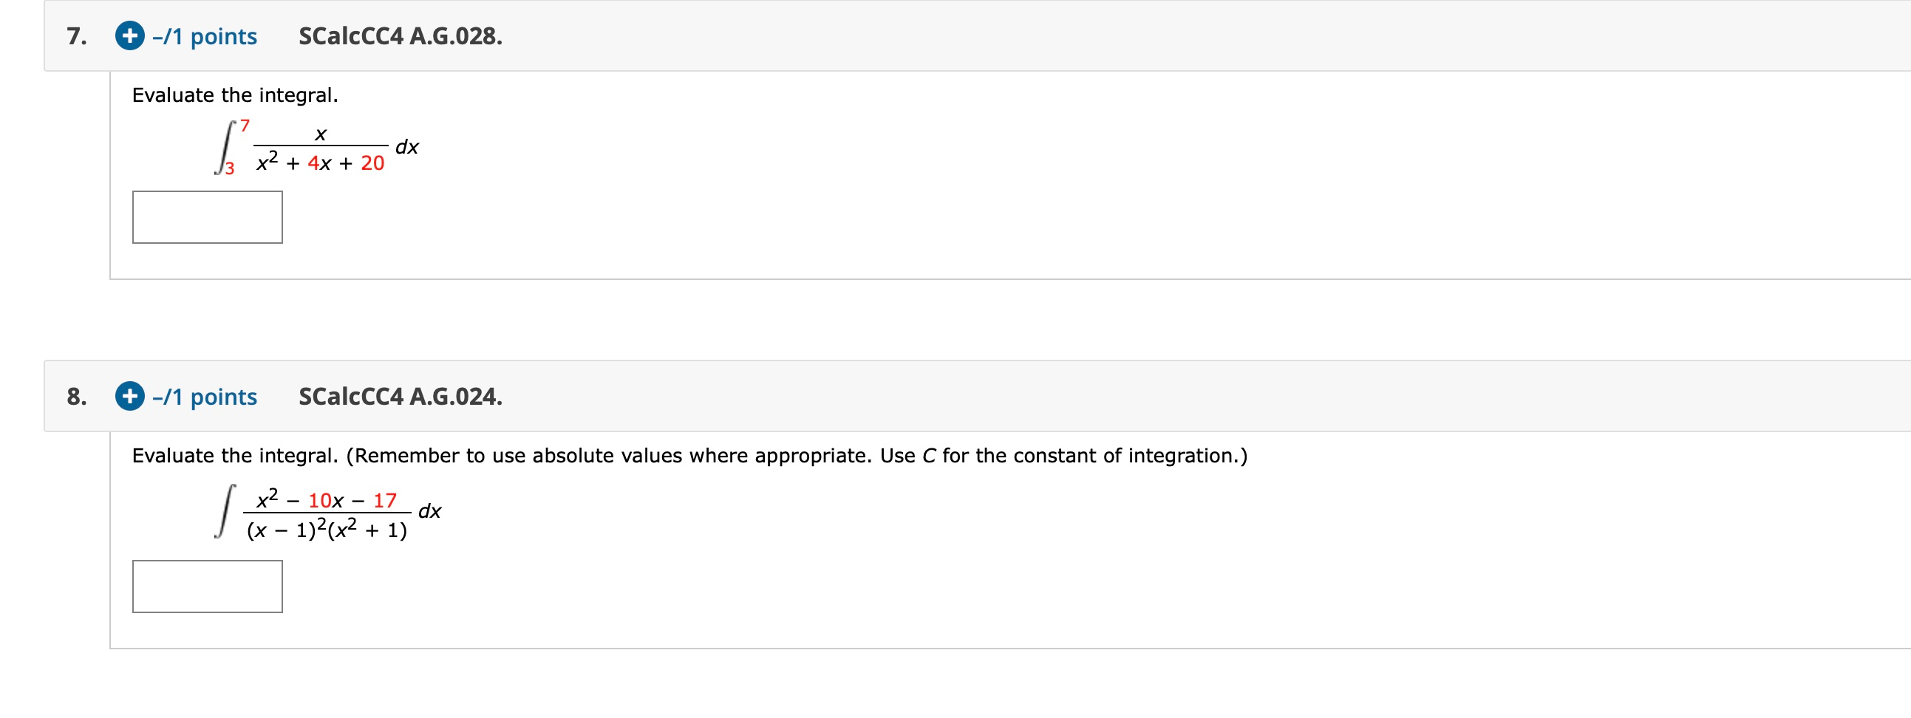Focus the answer box under the definite integral

click(x=208, y=217)
